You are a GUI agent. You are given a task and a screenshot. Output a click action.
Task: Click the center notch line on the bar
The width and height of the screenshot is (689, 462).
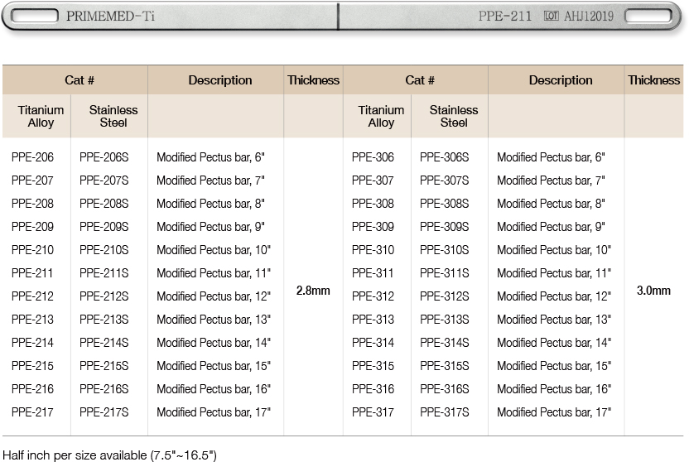(338, 17)
